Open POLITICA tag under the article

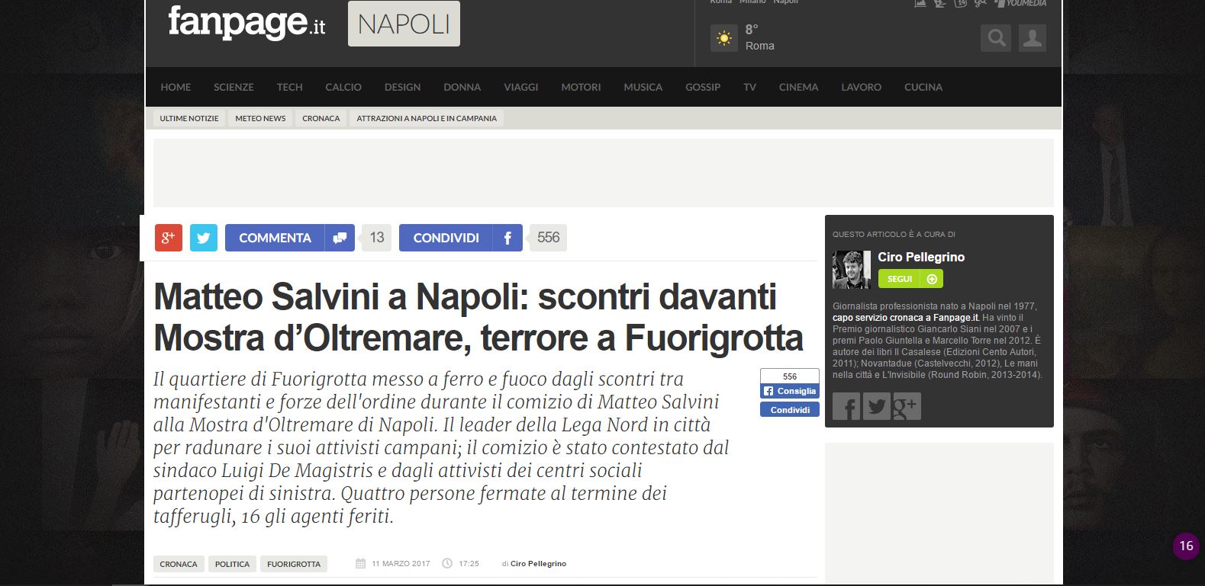coord(232,564)
